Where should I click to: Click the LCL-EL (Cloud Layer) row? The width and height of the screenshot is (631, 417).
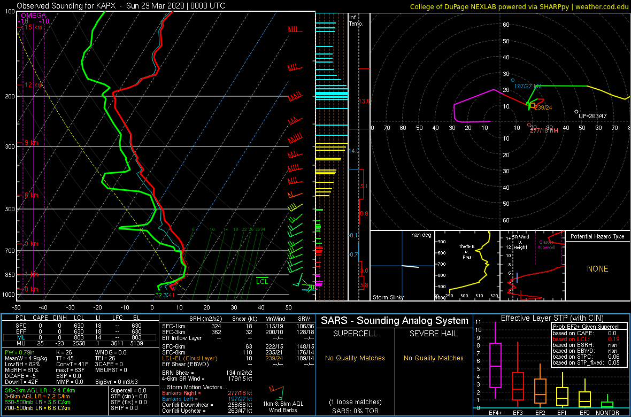pos(238,358)
